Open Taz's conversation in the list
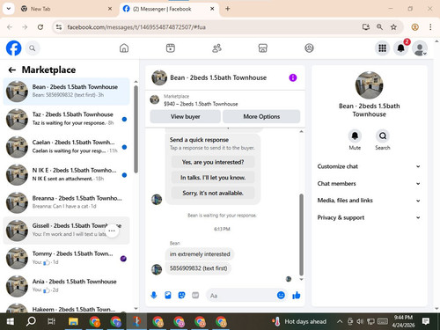Viewport: 440px width, 330px height. click(66, 119)
